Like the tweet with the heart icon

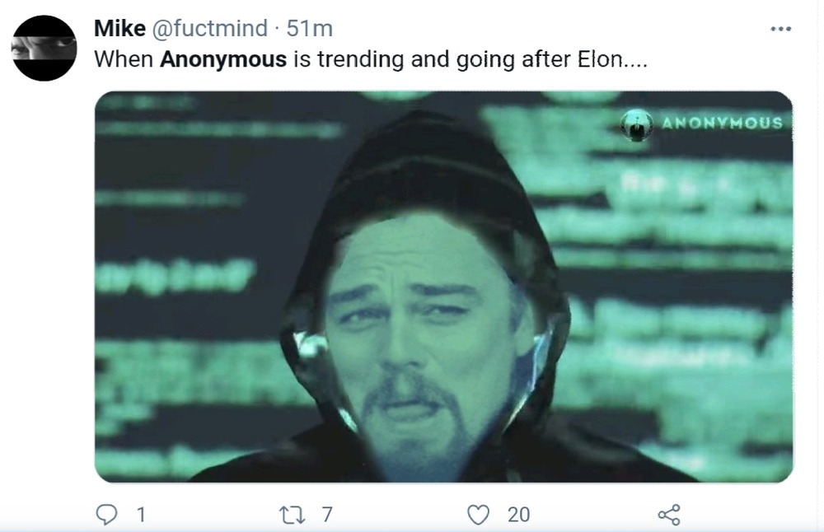tap(478, 515)
